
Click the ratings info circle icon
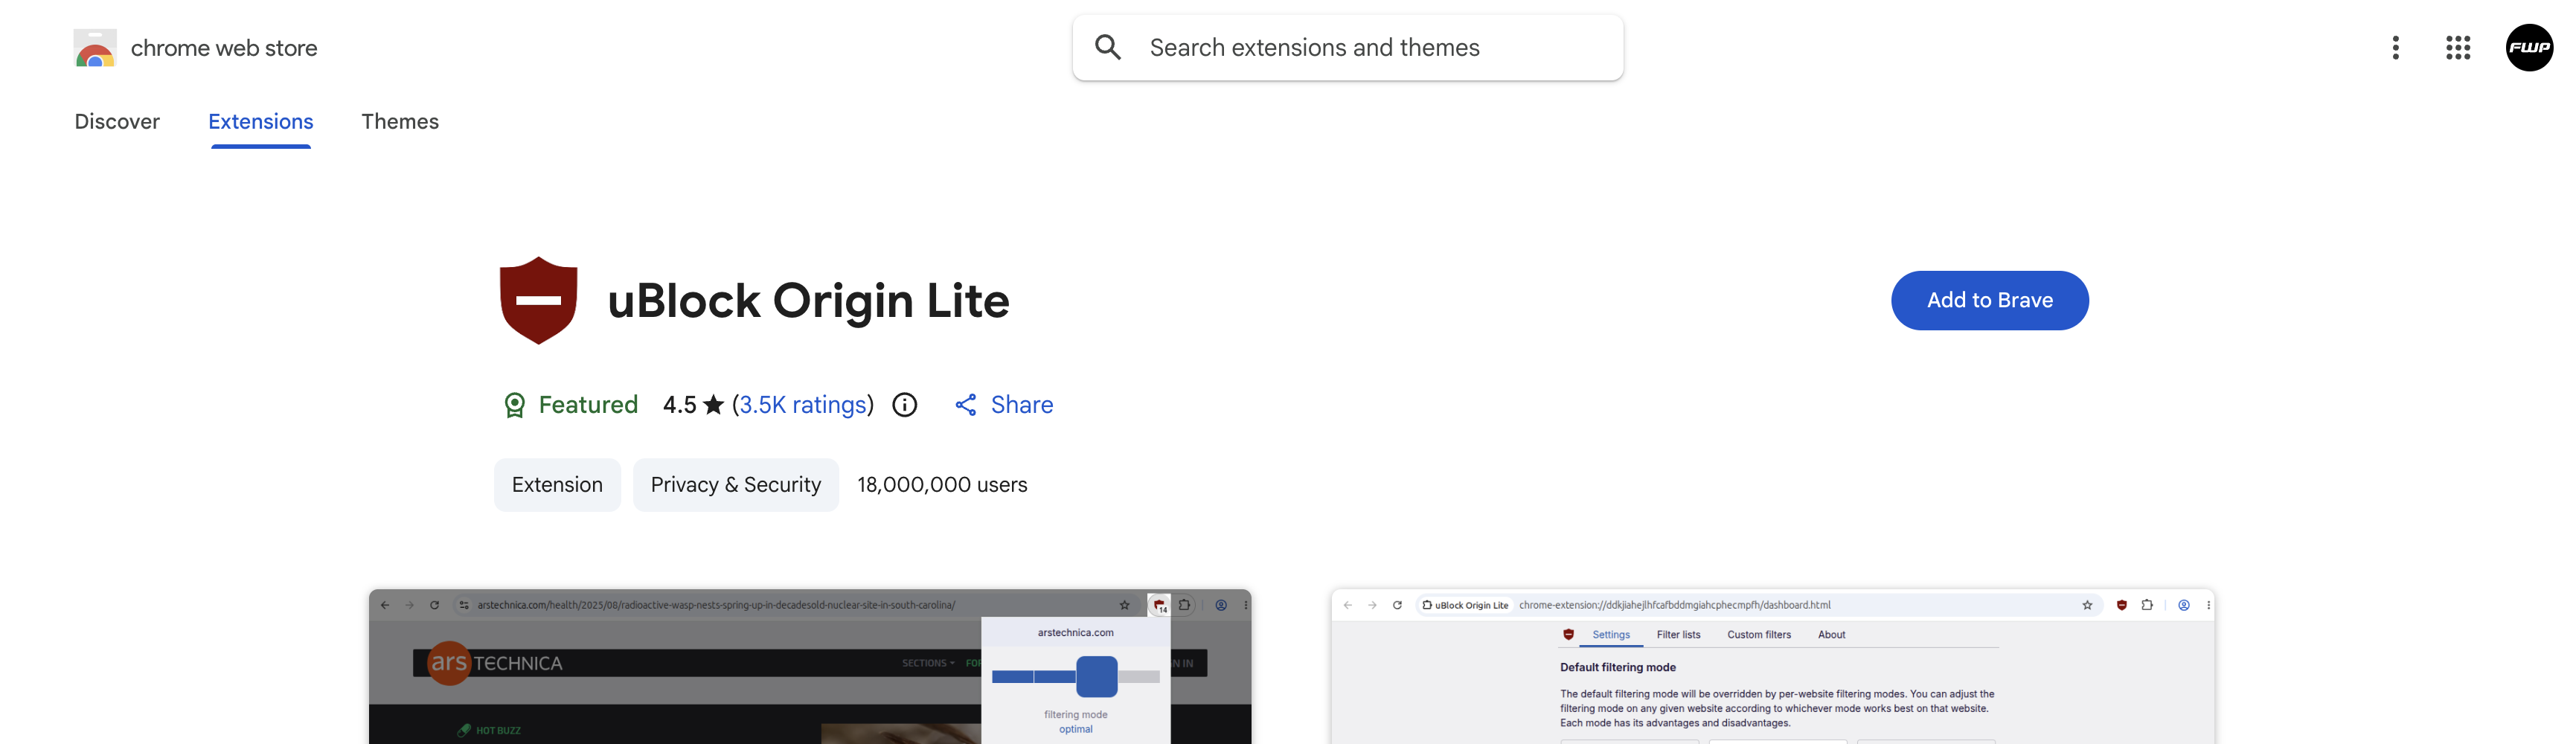point(904,404)
